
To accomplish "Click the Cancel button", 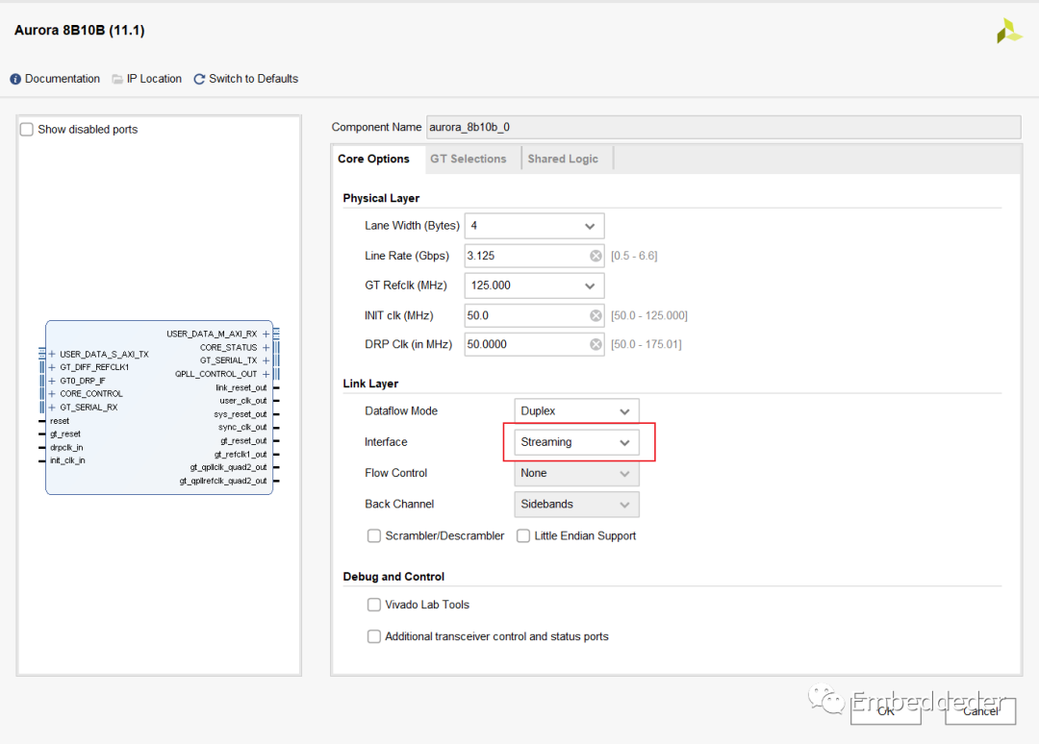I will pyautogui.click(x=980, y=711).
